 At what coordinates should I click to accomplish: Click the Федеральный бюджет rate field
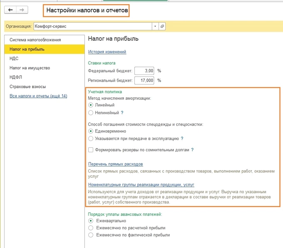click(x=144, y=71)
